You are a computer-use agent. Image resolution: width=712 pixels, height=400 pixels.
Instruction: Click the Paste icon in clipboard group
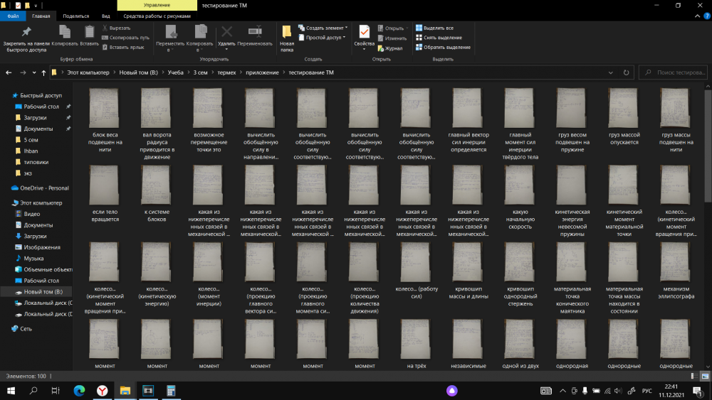tap(90, 33)
